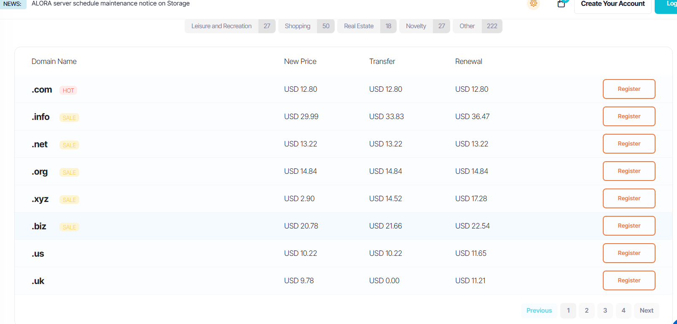Click Create Your Account button
This screenshot has height=324, width=677.
point(613,4)
